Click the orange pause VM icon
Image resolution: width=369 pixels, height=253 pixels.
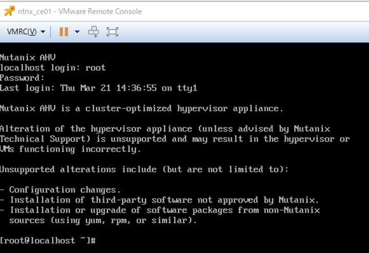(x=64, y=31)
